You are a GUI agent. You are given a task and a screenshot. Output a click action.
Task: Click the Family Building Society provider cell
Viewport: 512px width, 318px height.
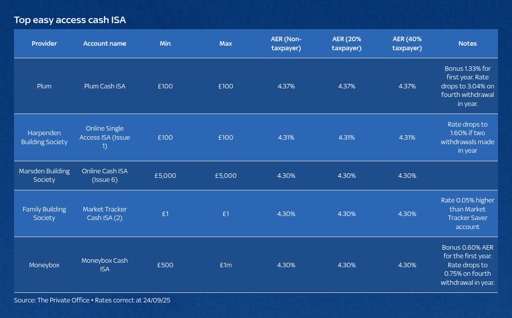(x=44, y=214)
